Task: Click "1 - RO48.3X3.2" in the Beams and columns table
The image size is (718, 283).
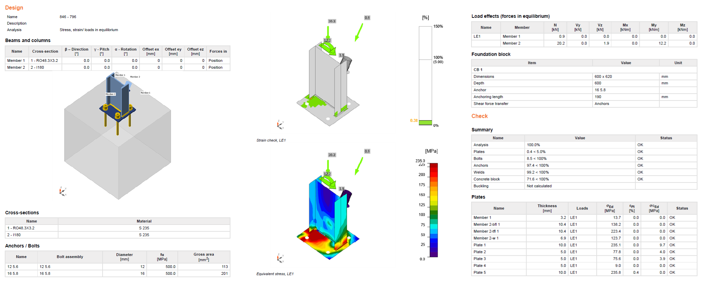Action: (44, 60)
